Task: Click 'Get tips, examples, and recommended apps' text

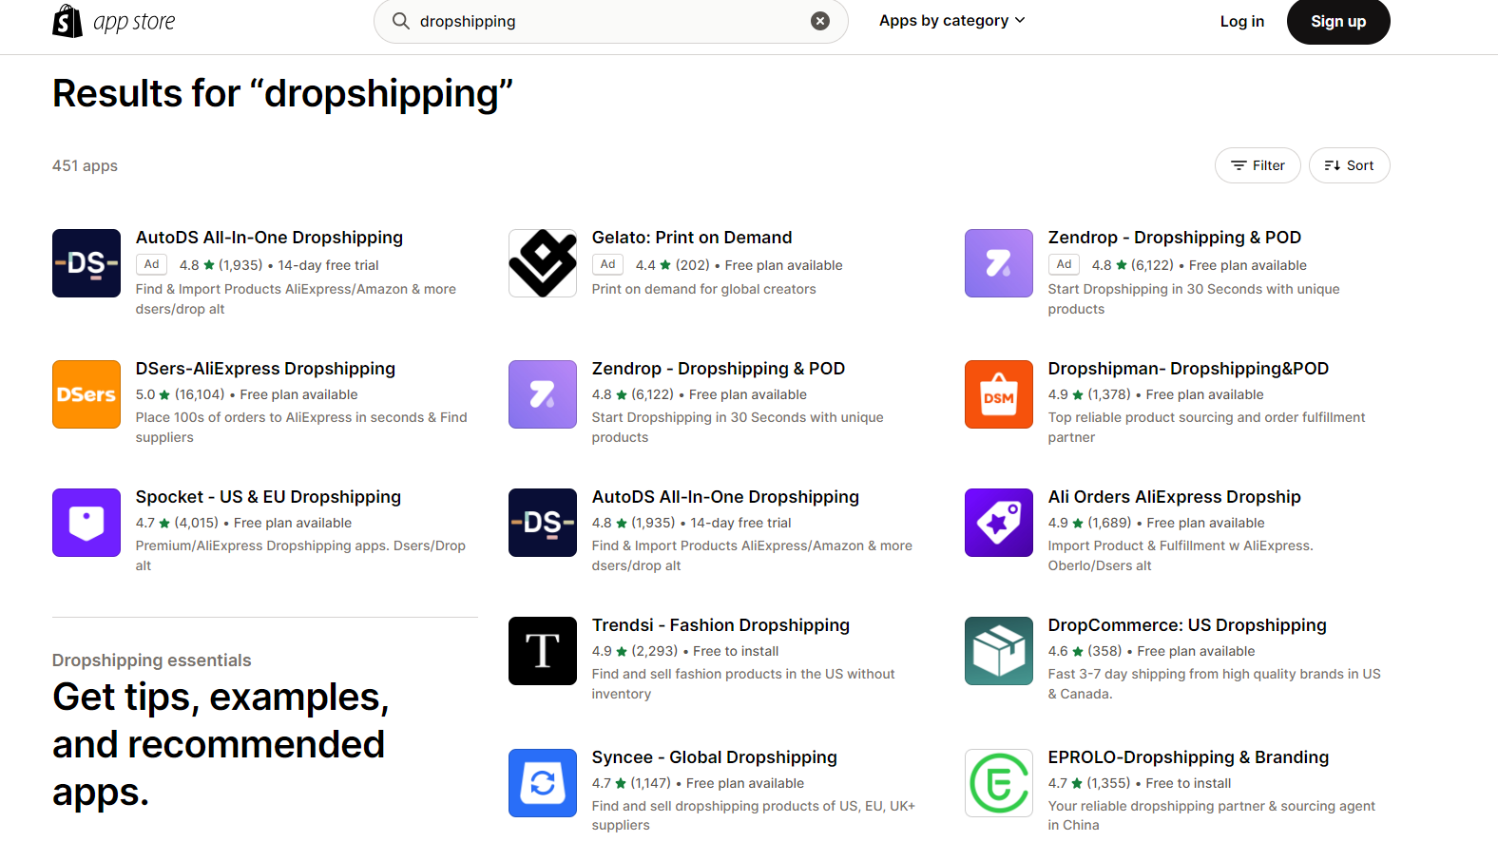Action: tap(221, 744)
